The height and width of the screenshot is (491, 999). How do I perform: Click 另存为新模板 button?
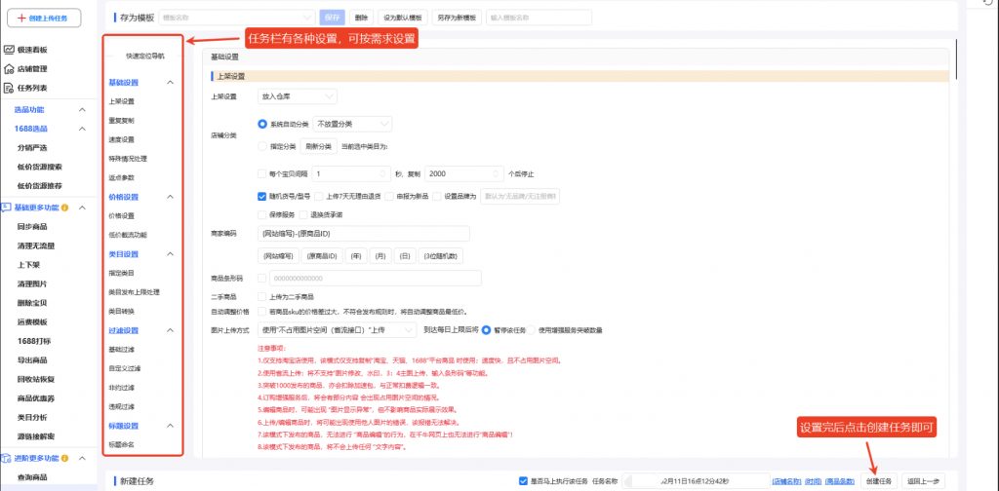[457, 18]
